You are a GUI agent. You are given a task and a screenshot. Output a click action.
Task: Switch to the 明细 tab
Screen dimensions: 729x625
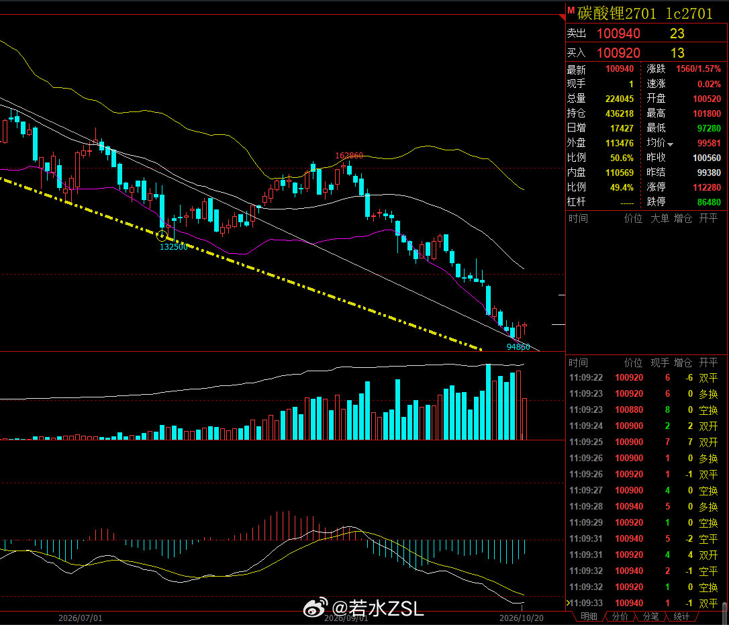[589, 616]
